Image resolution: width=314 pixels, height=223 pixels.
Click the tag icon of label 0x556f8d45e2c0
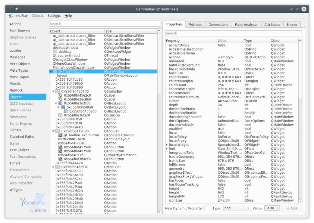click(60, 95)
